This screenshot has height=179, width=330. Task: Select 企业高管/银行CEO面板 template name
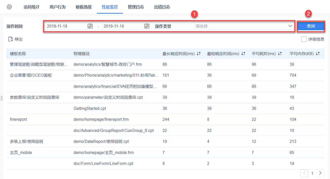click(x=31, y=75)
